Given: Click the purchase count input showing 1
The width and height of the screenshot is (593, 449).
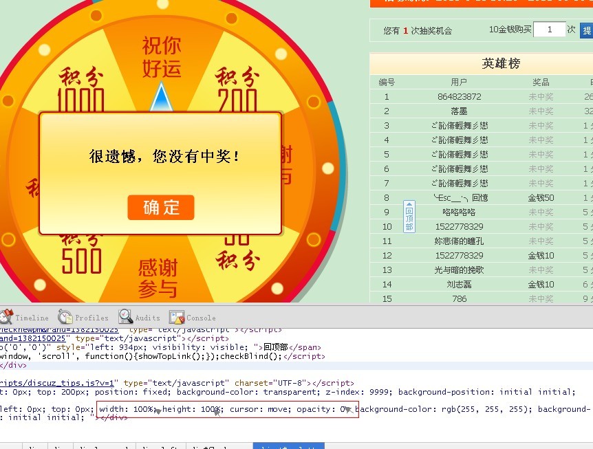Looking at the screenshot, I should (x=550, y=30).
